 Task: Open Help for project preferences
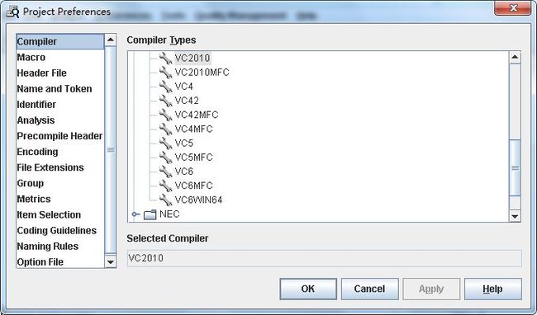[x=493, y=289]
